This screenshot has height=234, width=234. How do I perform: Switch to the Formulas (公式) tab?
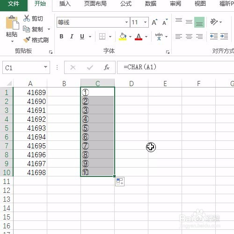126,4
